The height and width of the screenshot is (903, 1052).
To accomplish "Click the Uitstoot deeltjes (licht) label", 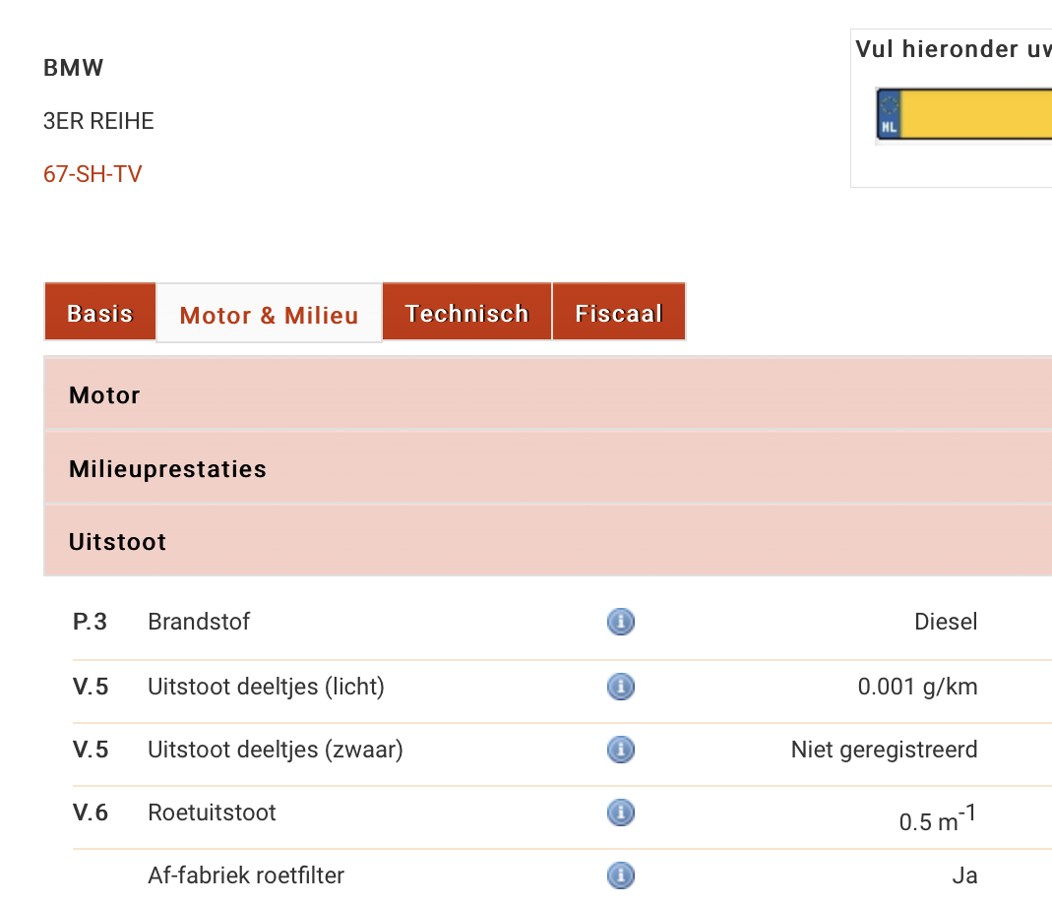I will 266,687.
